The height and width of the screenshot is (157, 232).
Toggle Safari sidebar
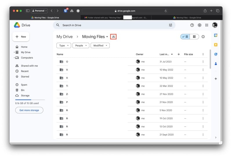click(x=28, y=11)
